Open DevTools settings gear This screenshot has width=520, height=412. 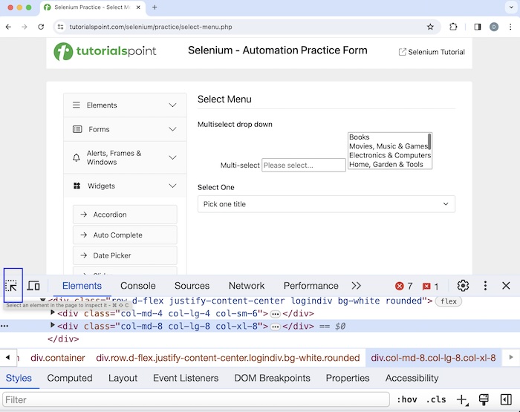pyautogui.click(x=463, y=286)
